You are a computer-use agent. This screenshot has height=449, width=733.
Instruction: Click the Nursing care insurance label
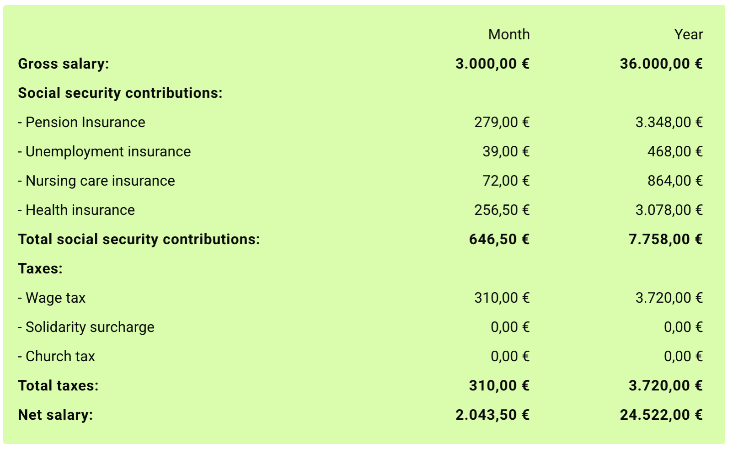click(96, 181)
